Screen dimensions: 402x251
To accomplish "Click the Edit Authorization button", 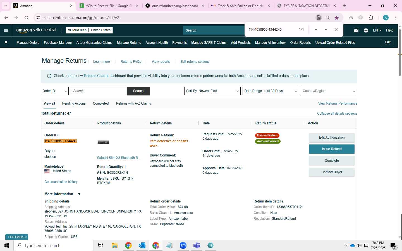I will click(332, 137).
